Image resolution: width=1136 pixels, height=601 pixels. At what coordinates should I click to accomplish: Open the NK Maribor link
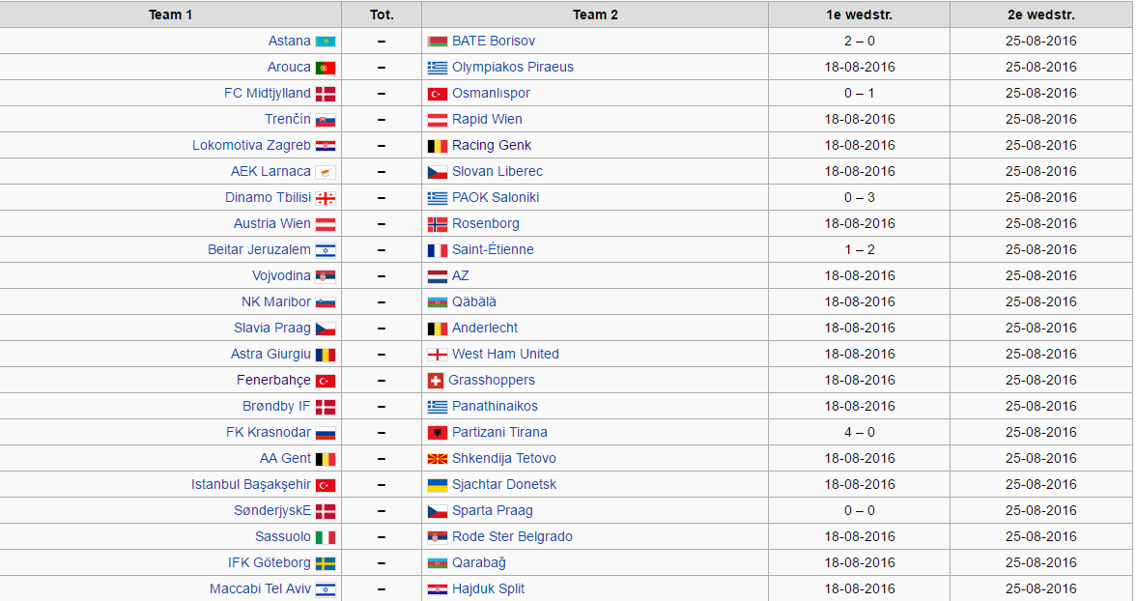pos(276,302)
